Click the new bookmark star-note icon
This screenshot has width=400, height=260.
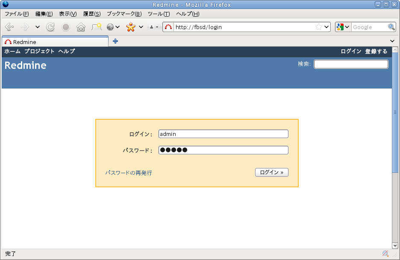tap(97, 27)
